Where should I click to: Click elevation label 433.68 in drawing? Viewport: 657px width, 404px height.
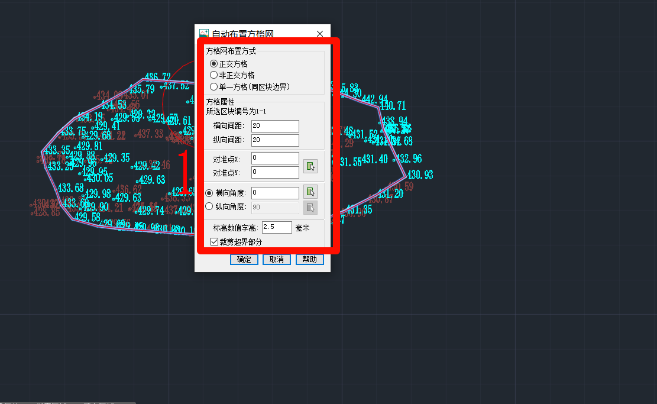(71, 188)
